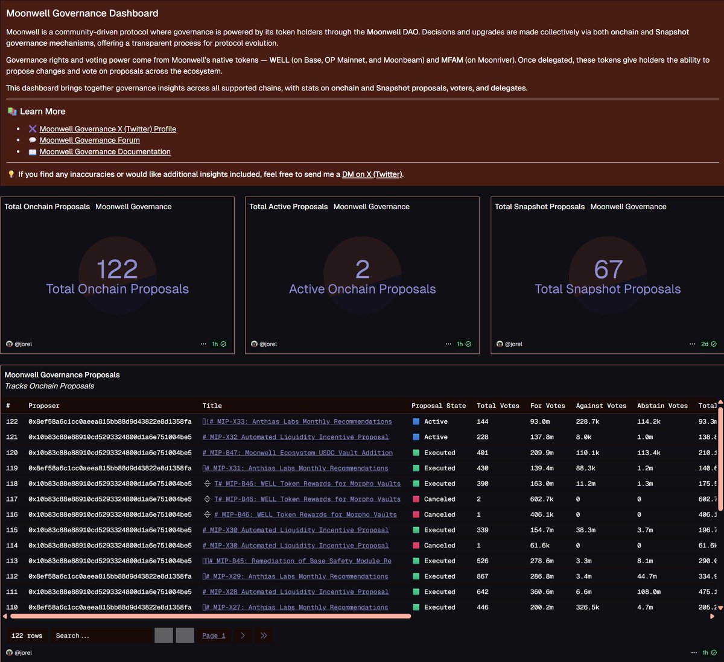Screen dimensions: 724x662
Task: Open the ellipsis menu in Total Snapshot Proposals panel
Action: 693,344
